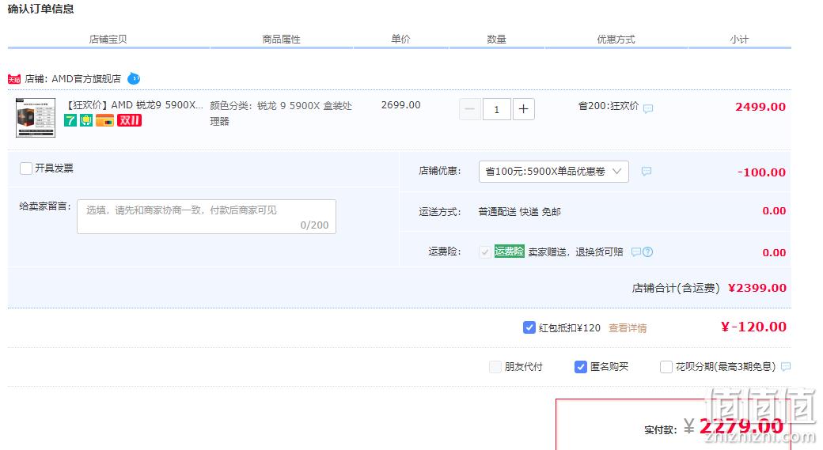Click the question mark help icon for 运费险
The image size is (823, 450).
point(647,251)
